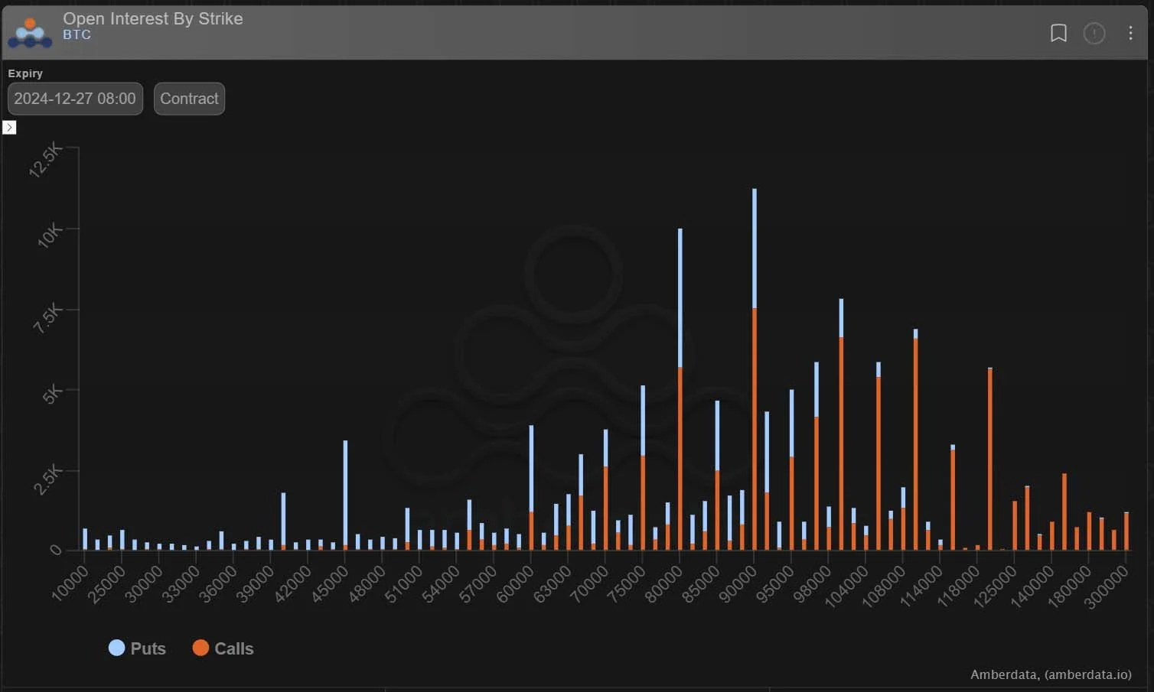Click the chart title Open Interest By Strike
Image resolution: width=1154 pixels, height=692 pixels.
(x=153, y=18)
